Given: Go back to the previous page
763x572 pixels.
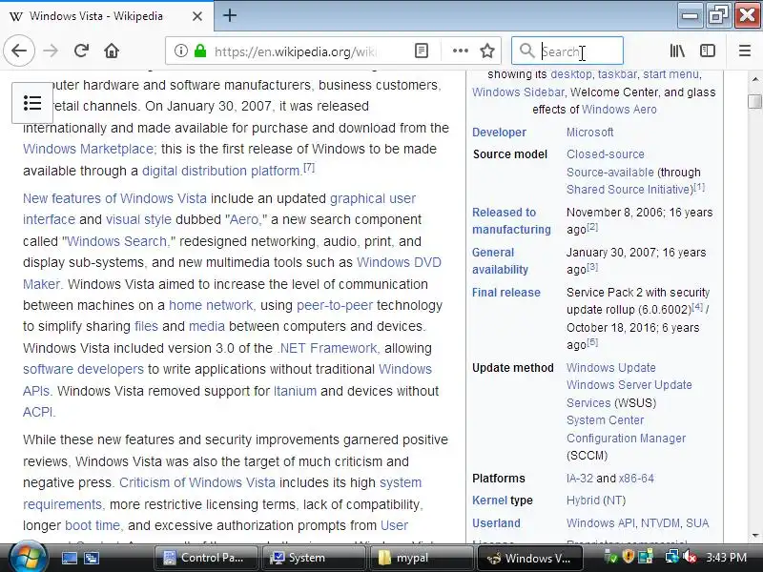Looking at the screenshot, I should (x=19, y=51).
